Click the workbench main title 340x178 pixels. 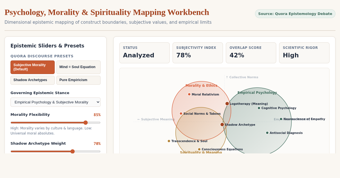107,12
